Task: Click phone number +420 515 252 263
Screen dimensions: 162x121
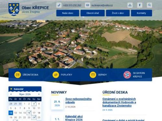Action: (72, 5)
